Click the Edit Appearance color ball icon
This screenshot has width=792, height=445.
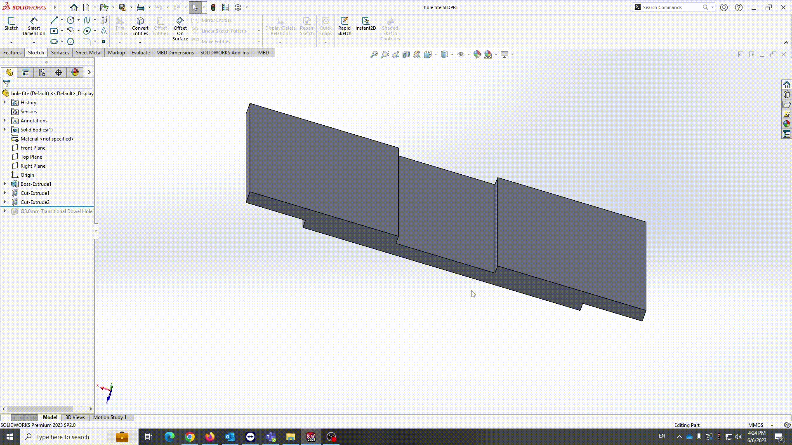(477, 54)
